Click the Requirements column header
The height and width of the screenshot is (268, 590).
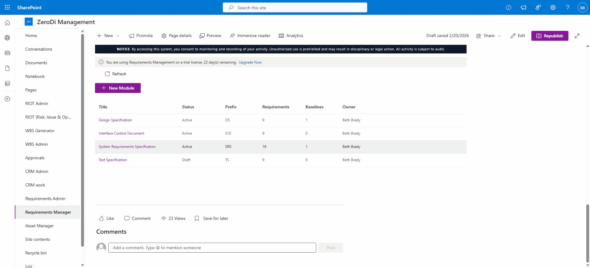click(276, 107)
